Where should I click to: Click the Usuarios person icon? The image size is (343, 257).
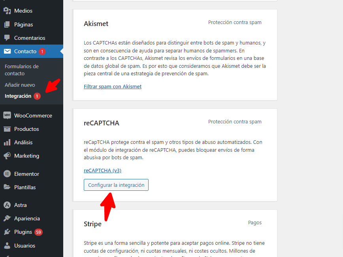[x=7, y=246]
